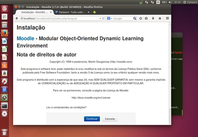The image size is (198, 137).
Task: Go to the Firefox home page icon
Action: 160,18
